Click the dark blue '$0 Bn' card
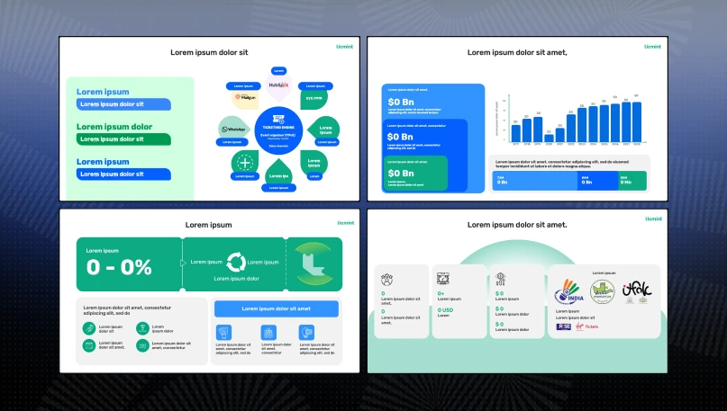Viewport: 727px width, 411px height. 424,137
